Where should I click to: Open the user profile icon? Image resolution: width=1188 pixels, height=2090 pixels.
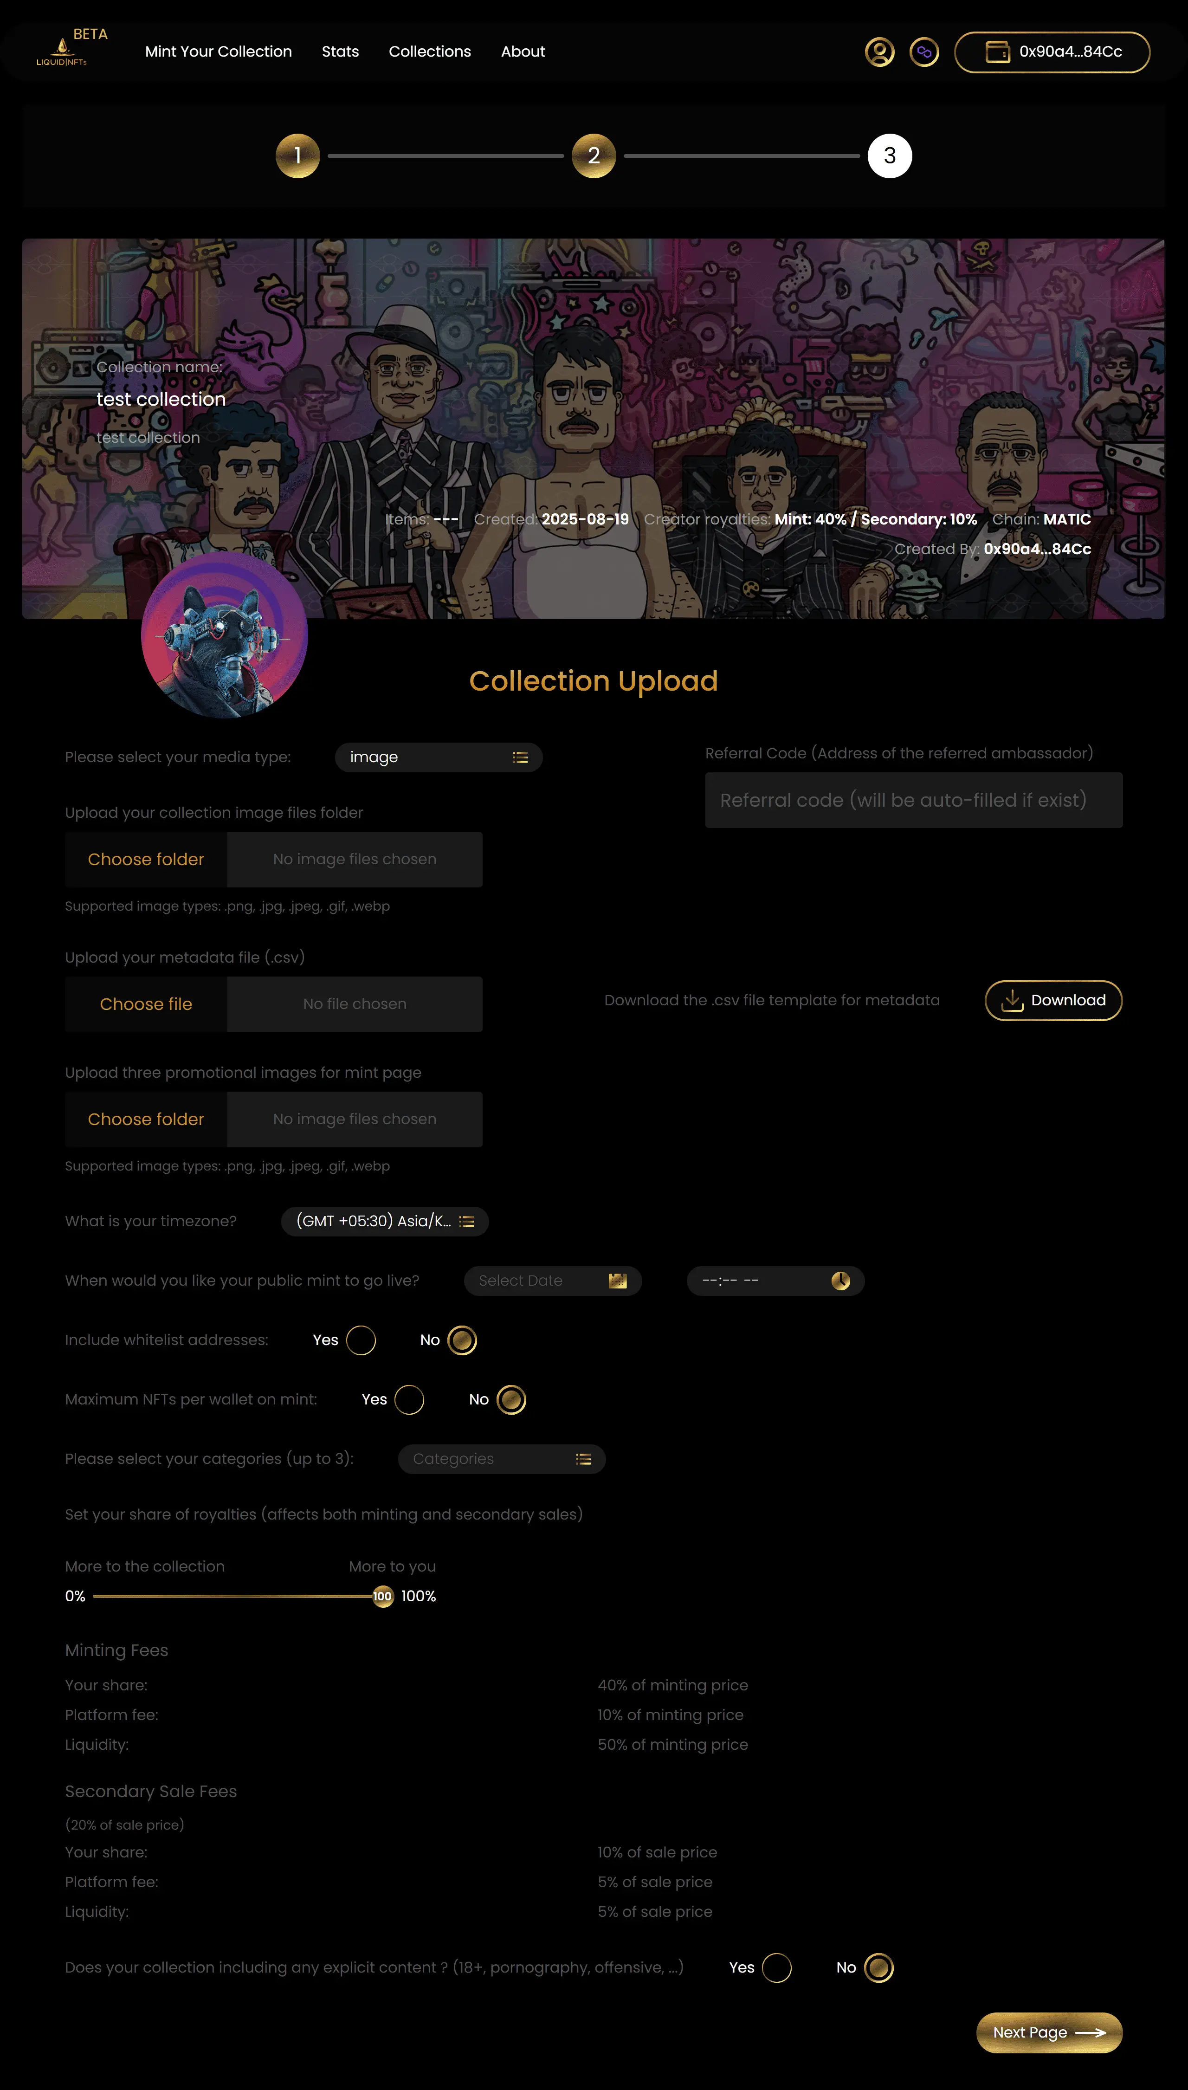[x=879, y=52]
